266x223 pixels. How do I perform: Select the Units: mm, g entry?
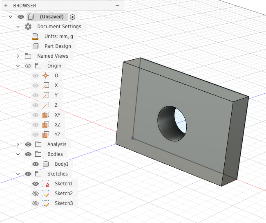[59, 36]
